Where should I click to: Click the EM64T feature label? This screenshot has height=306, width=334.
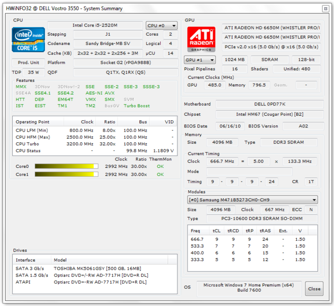[x=65, y=99]
